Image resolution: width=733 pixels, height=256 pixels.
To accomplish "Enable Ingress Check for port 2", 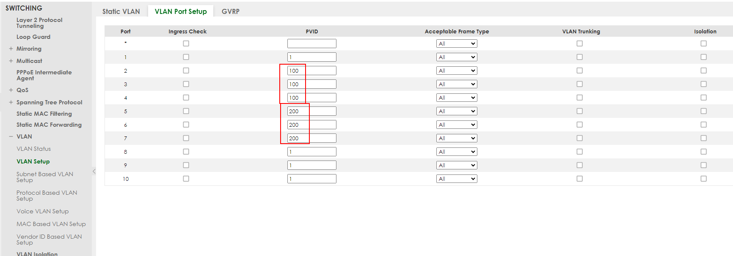I will 186,71.
